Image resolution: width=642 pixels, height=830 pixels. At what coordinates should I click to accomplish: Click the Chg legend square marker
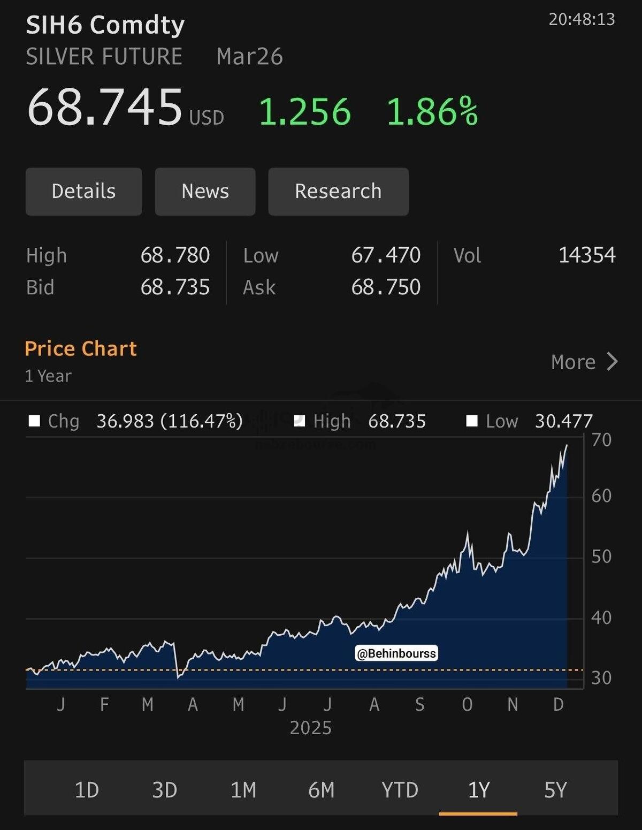click(x=34, y=421)
